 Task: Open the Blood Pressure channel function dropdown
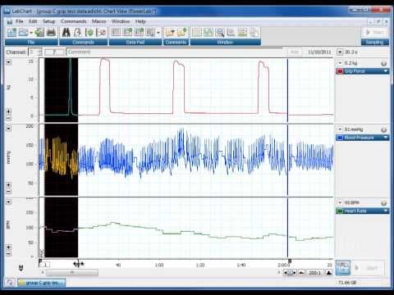click(x=386, y=138)
